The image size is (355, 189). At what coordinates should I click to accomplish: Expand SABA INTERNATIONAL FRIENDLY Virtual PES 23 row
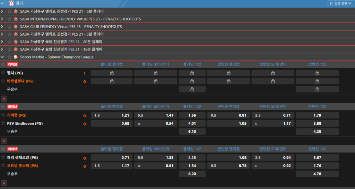[2, 19]
